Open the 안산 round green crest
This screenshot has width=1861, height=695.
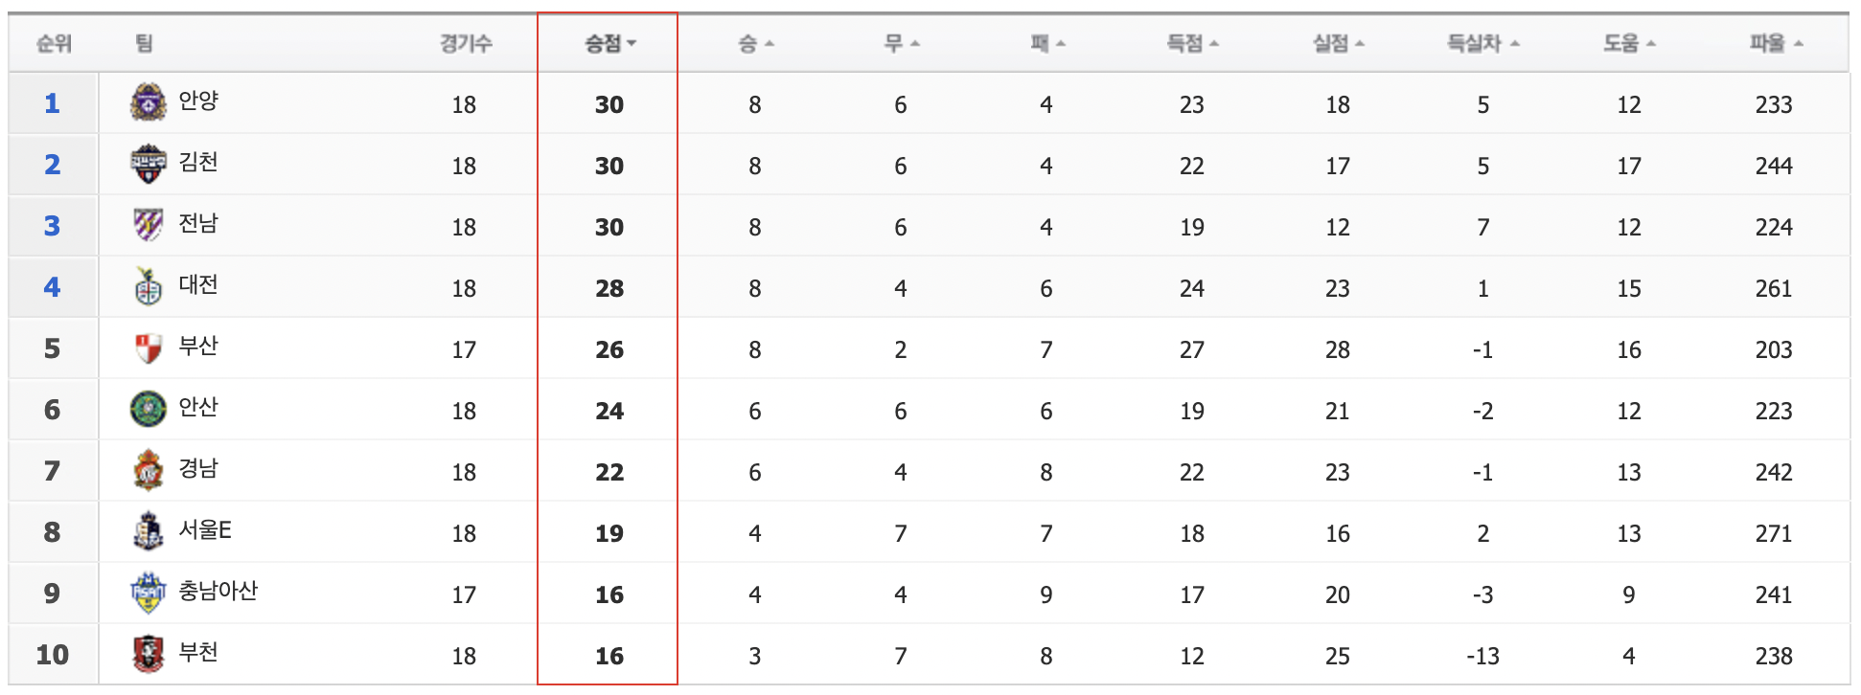pyautogui.click(x=149, y=409)
